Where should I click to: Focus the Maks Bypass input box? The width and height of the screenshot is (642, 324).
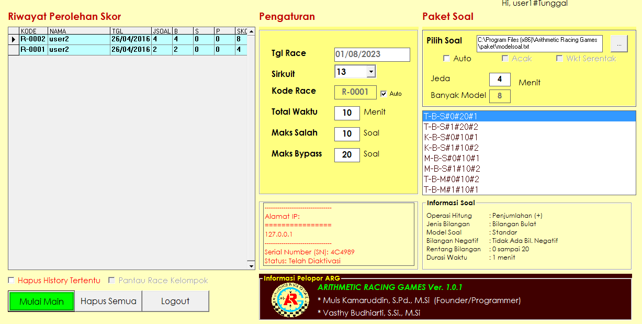coord(347,155)
